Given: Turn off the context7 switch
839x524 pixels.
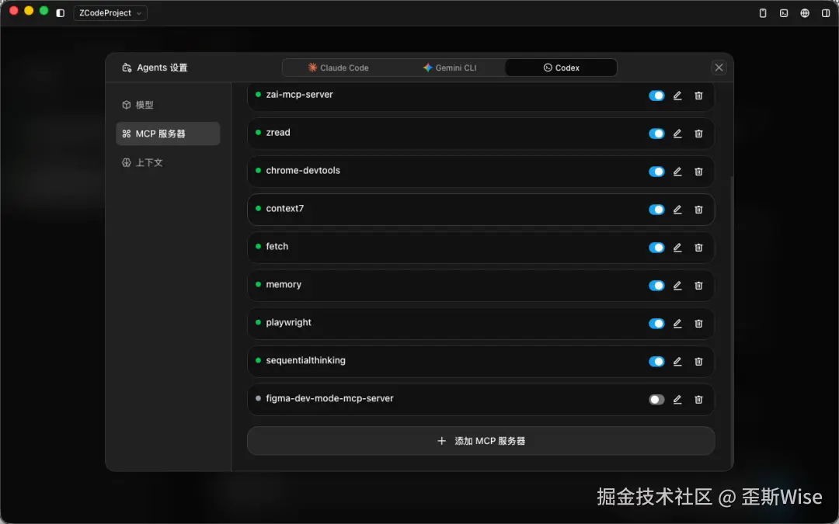Looking at the screenshot, I should coord(656,210).
